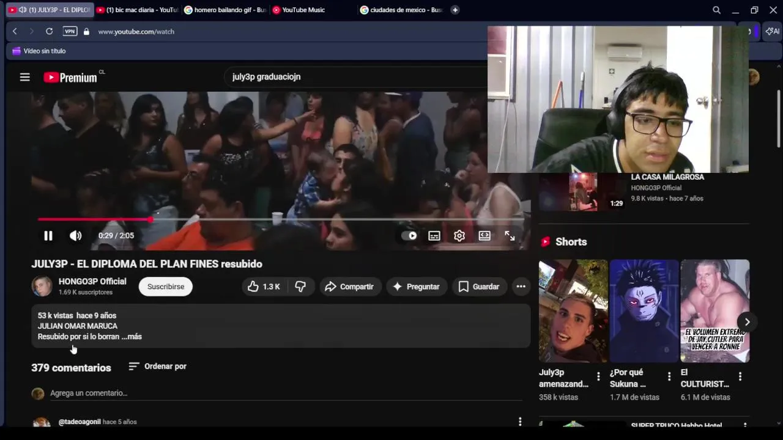The image size is (783, 440).
Task: Go back with browser back arrow
Action: click(x=15, y=31)
